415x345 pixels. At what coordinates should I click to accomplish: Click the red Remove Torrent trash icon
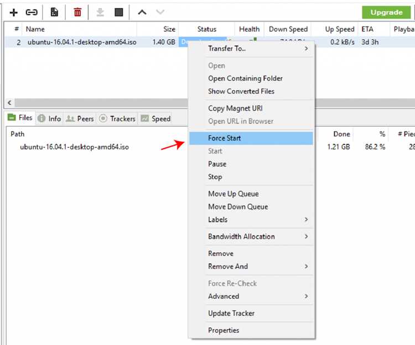tap(77, 12)
